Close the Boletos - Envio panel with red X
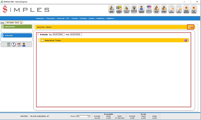Viewport: 201px width, 120px height. (192, 27)
